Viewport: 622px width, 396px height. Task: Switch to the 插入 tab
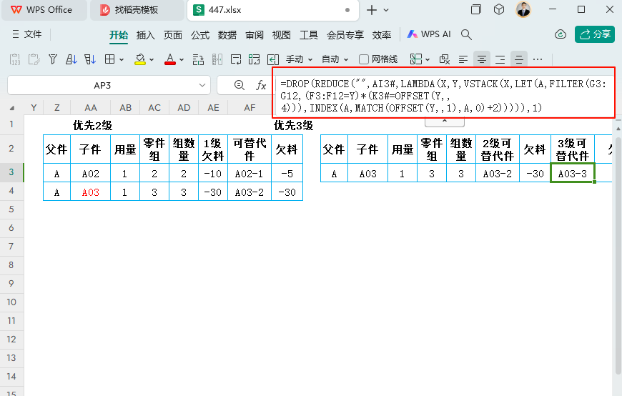coord(146,35)
